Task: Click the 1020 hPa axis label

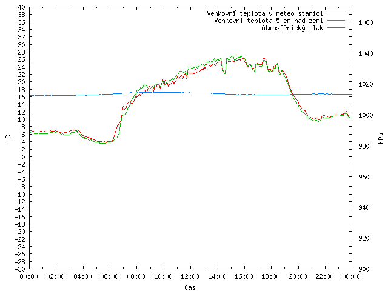Action: 366,84
